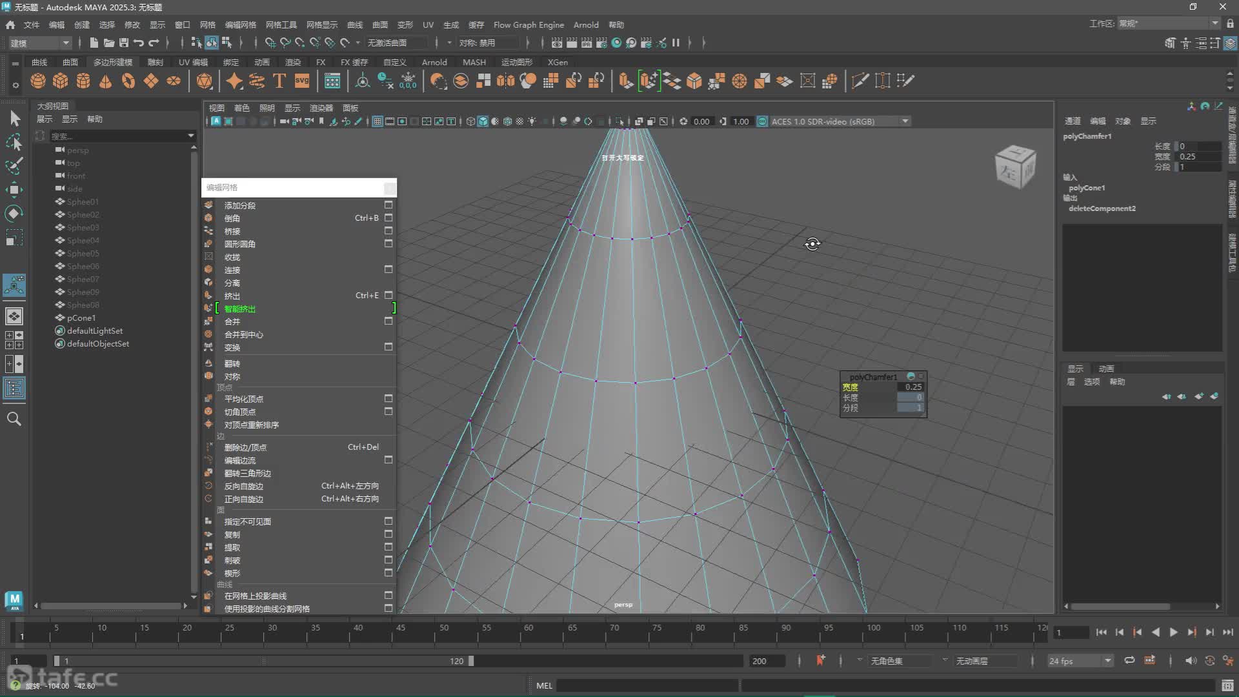Open option box for 添加分段
Image resolution: width=1239 pixels, height=697 pixels.
tap(388, 205)
